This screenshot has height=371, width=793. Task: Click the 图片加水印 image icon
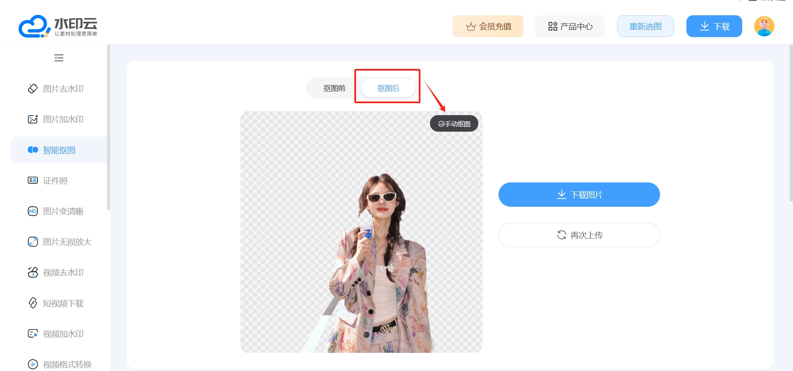coord(33,119)
